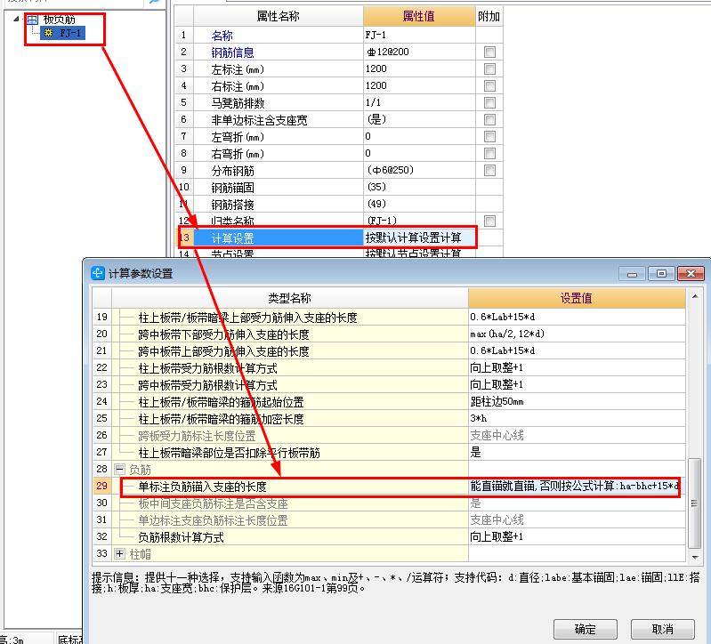Click row 24 value 距柱边50mm
711x644 pixels.
577,401
